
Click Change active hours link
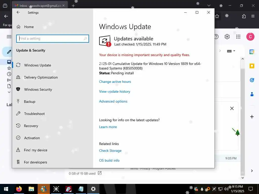click(x=115, y=82)
